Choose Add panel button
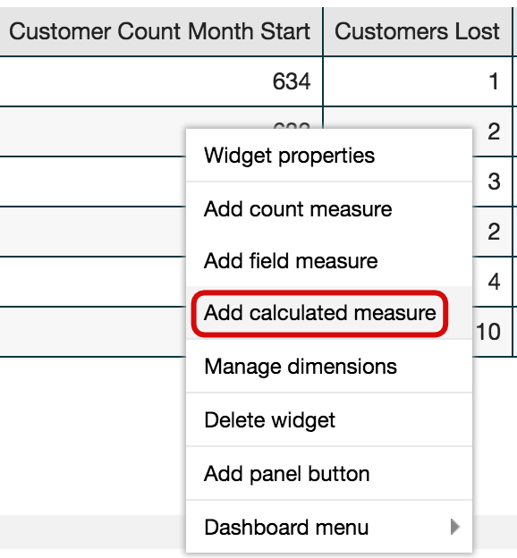 [x=329, y=474]
